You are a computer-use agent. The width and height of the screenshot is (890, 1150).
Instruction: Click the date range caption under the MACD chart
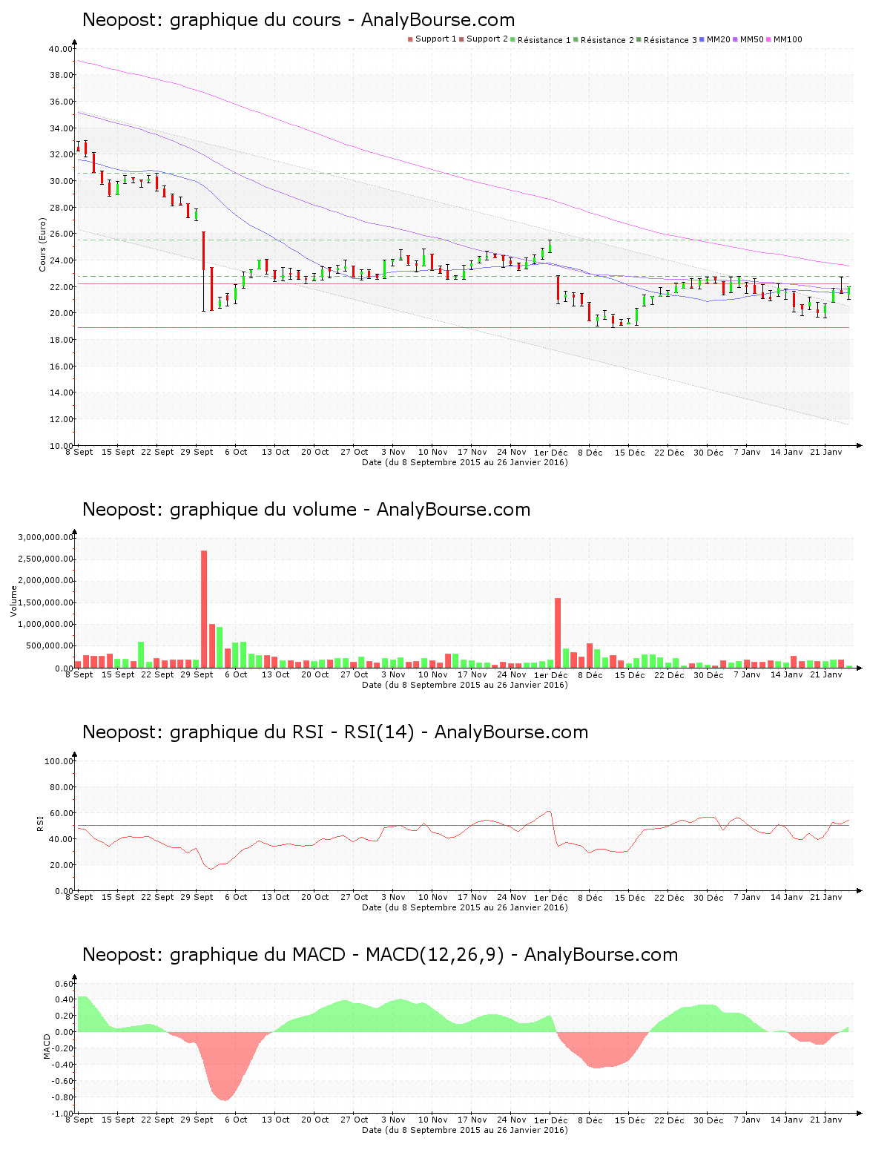point(465,1130)
